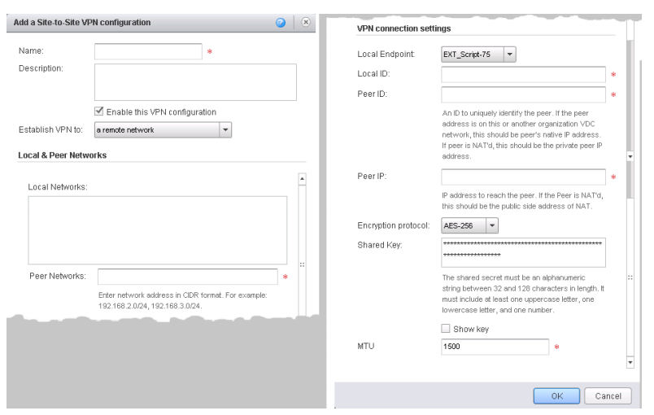The image size is (654, 415).
Task: Click the Peer ID help description text
Action: [x=522, y=135]
